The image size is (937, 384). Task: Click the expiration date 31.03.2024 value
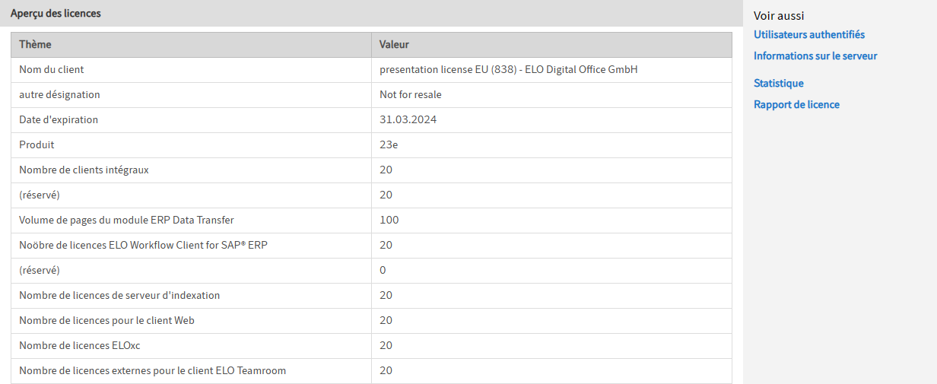[x=408, y=120]
